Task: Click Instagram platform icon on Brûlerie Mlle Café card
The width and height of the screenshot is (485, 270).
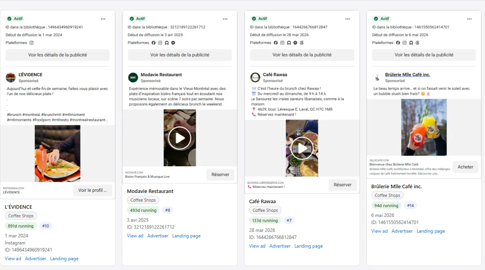Action: [405, 43]
